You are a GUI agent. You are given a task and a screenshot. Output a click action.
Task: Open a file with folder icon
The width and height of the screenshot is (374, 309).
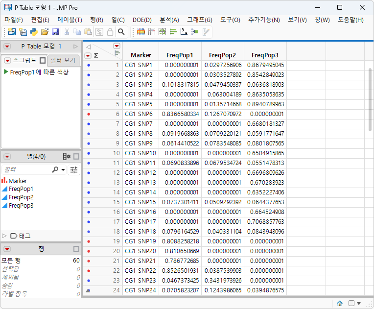(x=45, y=32)
